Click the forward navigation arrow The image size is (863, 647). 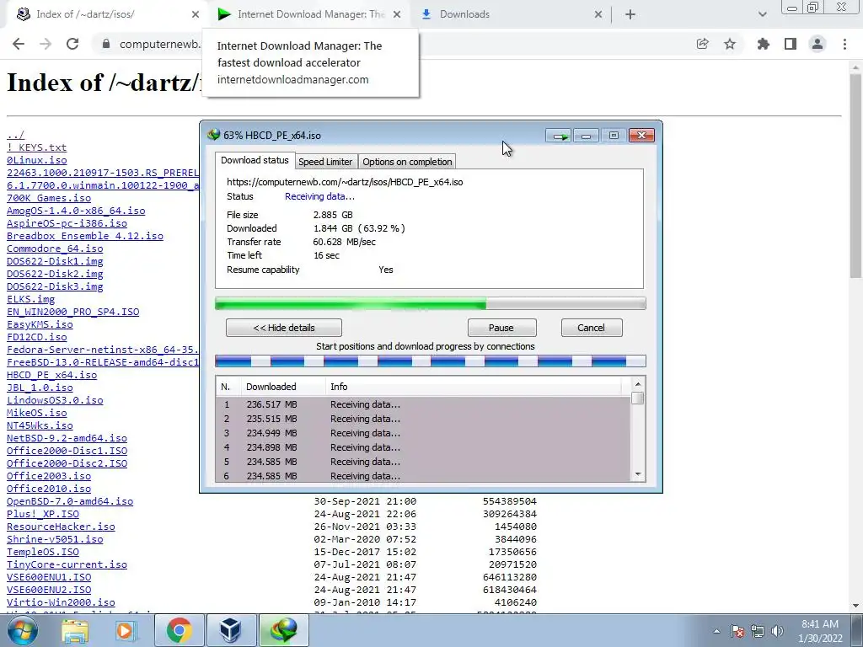46,44
